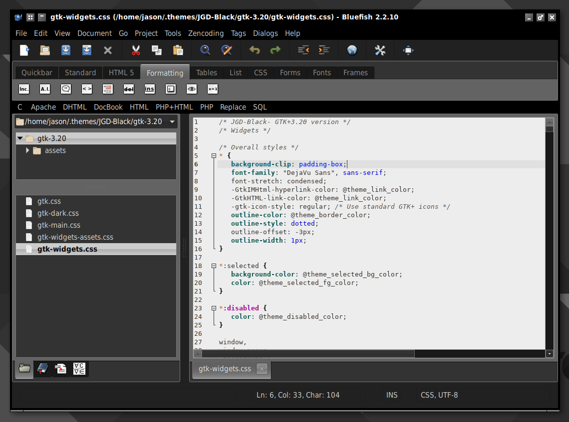Collapse the gtk-3.20 folder tree
Screen dimensions: 569x422
point(20,139)
